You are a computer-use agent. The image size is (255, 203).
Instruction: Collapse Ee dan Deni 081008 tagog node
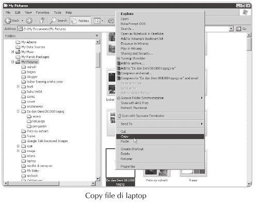click(18, 111)
